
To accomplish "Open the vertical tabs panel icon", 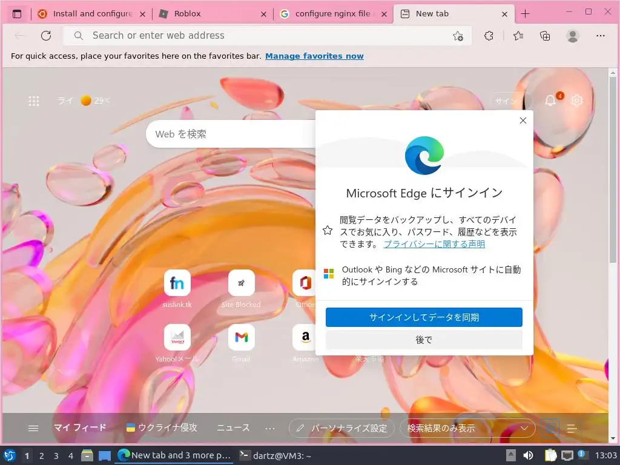I will pos(16,14).
